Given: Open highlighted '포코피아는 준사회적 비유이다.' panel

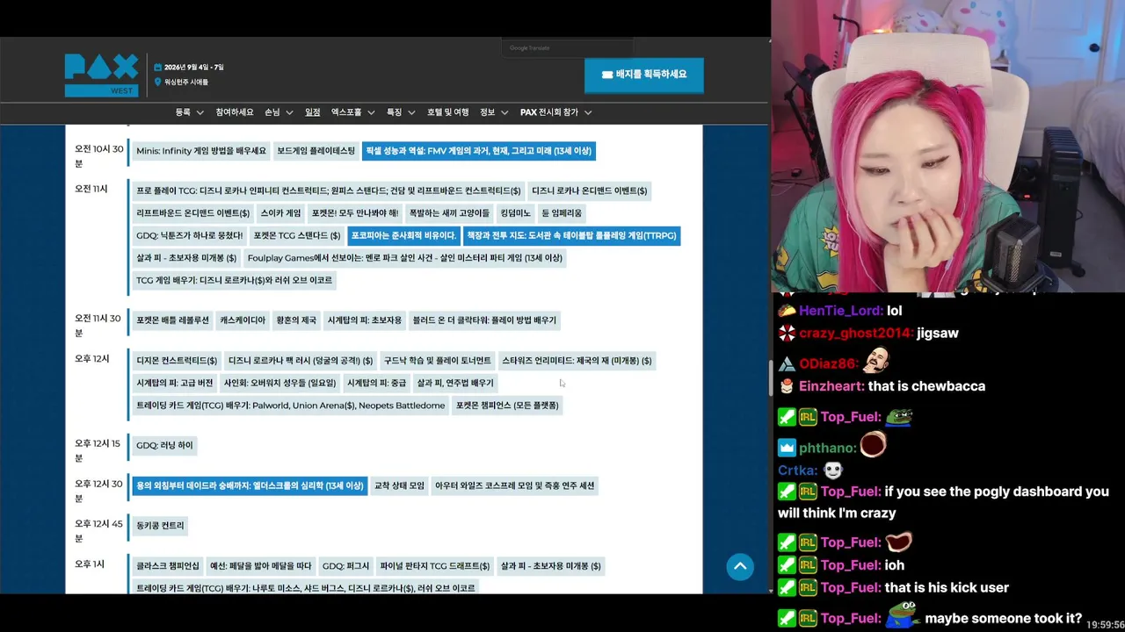Looking at the screenshot, I should [403, 235].
